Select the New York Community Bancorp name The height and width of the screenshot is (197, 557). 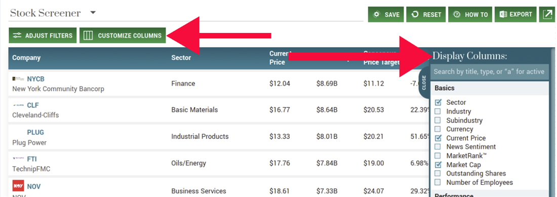click(58, 89)
